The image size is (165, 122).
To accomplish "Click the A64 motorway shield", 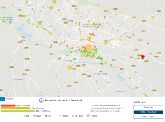I will click(98, 5).
